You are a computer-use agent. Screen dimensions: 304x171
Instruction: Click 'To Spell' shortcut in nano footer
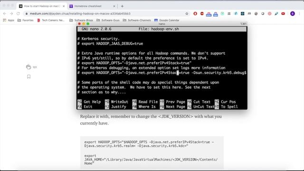click(226, 106)
